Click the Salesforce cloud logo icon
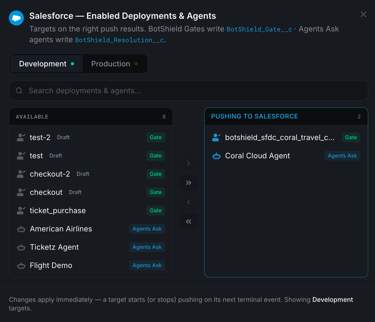Screen dimensions: 375x322 click(x=16, y=18)
